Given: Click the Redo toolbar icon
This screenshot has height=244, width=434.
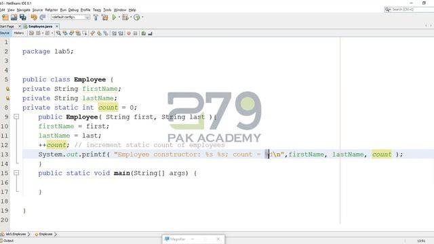Looking at the screenshot, I should 43,17.
